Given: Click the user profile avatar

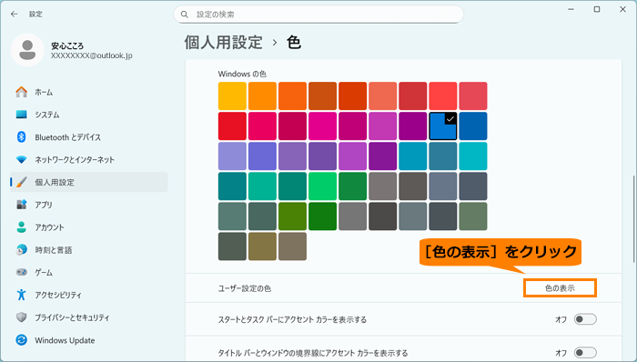Looking at the screenshot, I should [27, 50].
